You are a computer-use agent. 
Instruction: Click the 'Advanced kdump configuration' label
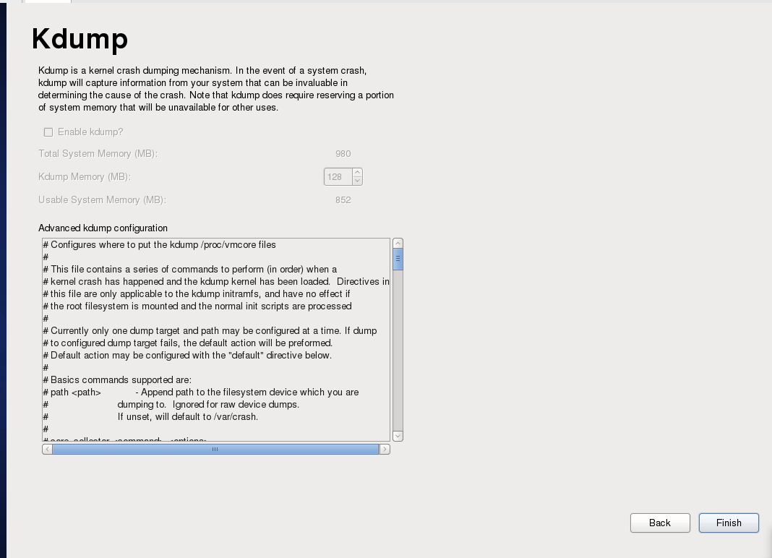(x=103, y=228)
